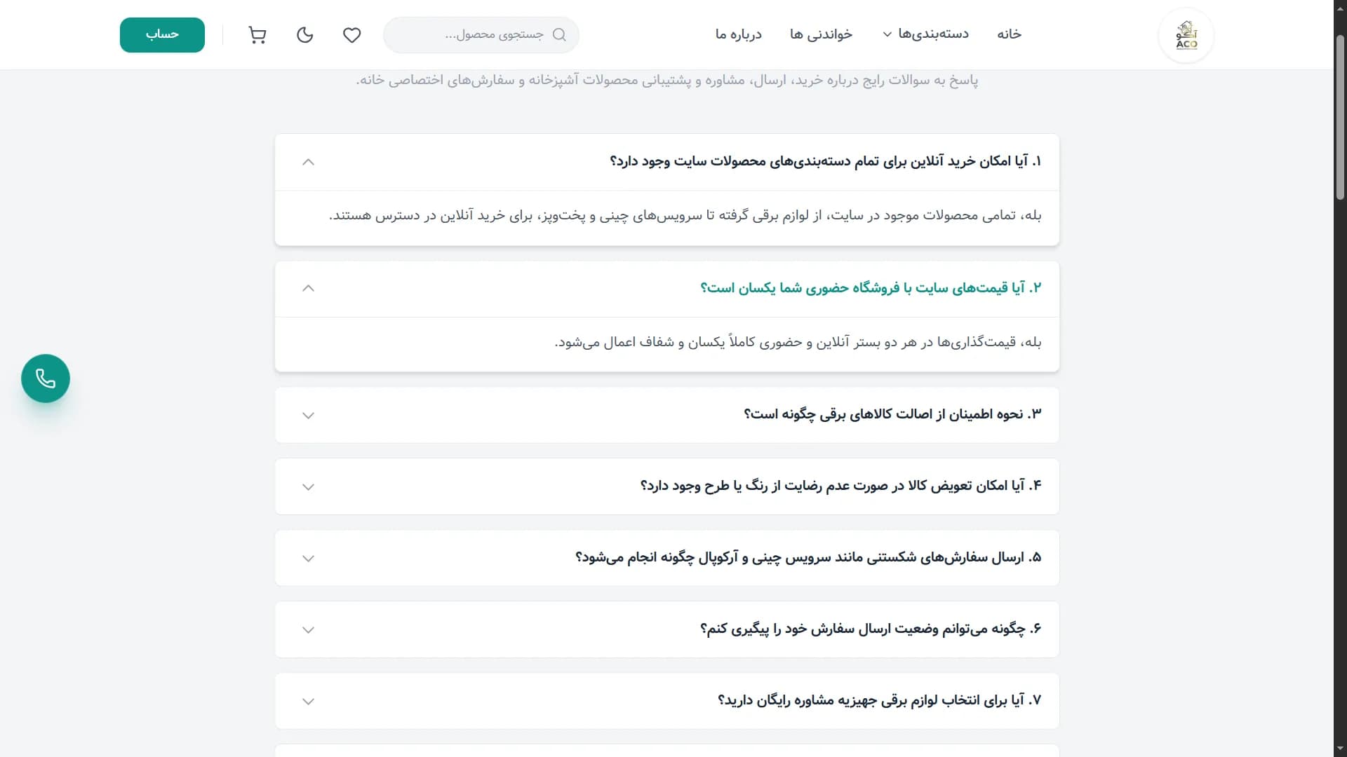Click the ACO logo
1347x757 pixels.
(1186, 35)
